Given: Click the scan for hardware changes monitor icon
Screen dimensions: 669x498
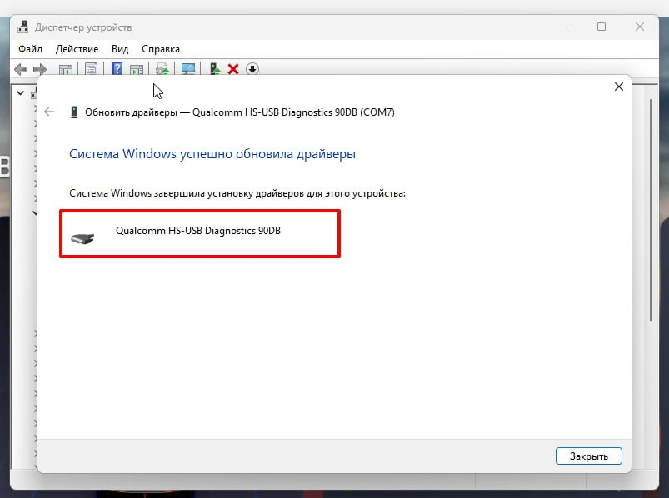Looking at the screenshot, I should click(187, 68).
